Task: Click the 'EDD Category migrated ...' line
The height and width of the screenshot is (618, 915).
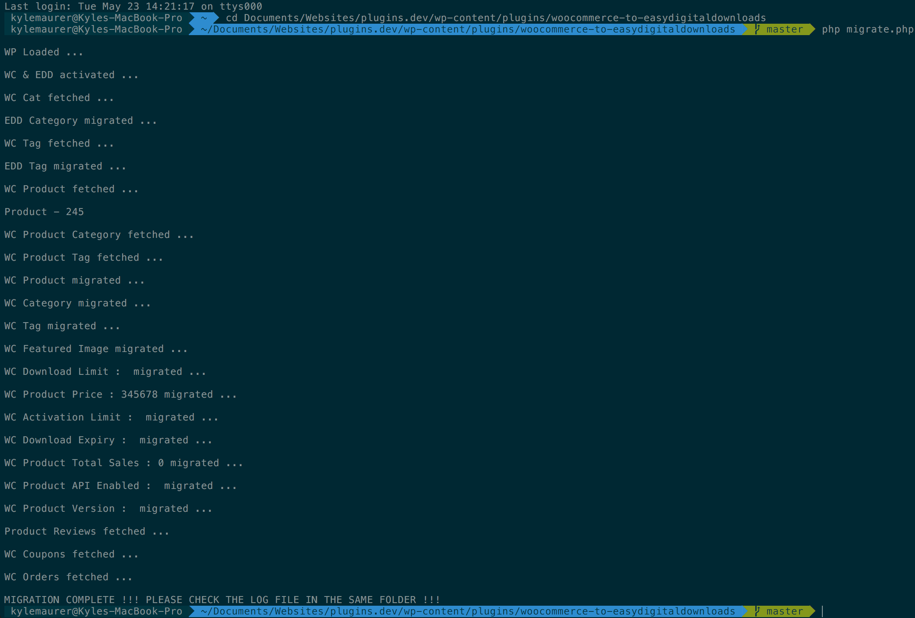Action: 81,120
